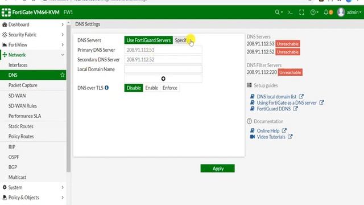
Task: Expand the FortiView chevron
Action: pos(63,44)
